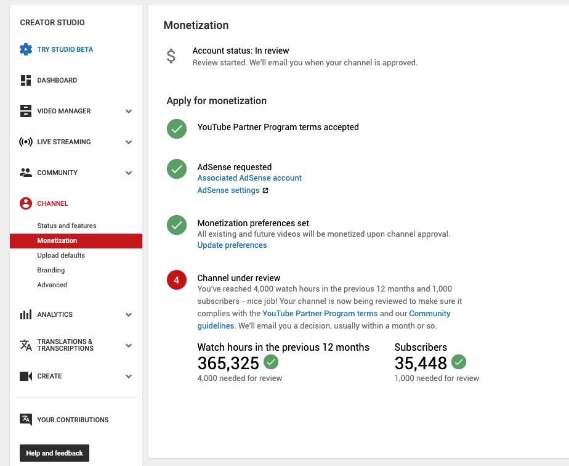The width and height of the screenshot is (569, 466).
Task: Click the red step 4 circle icon
Action: [x=177, y=280]
